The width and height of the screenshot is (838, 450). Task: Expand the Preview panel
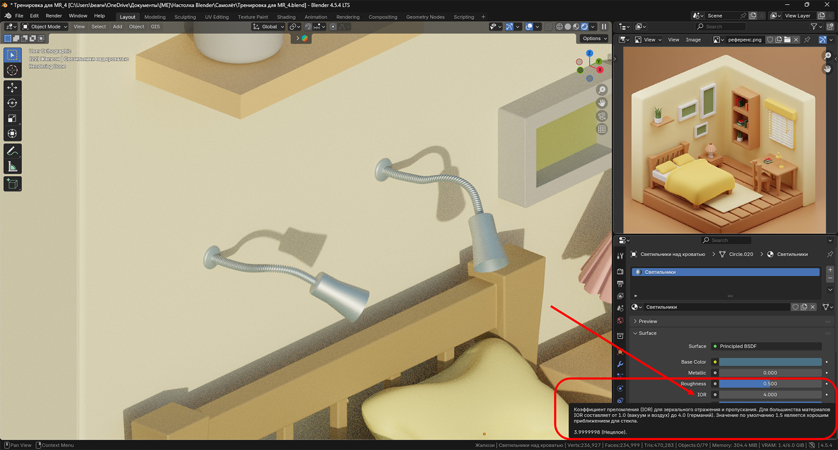[x=647, y=321]
